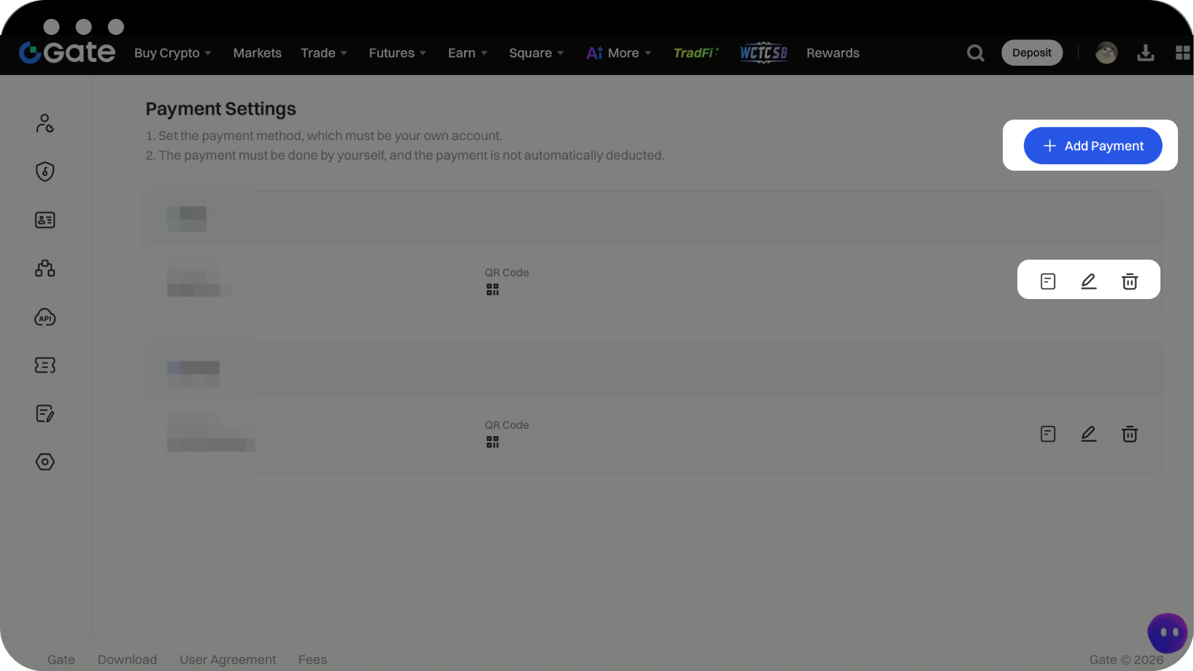The image size is (1194, 671).
Task: Click the Deposit button
Action: [1031, 53]
